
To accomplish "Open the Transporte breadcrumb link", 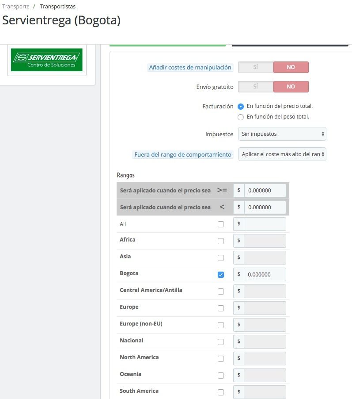I will point(16,6).
